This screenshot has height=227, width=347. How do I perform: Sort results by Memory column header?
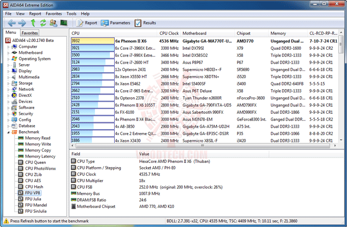(288, 33)
